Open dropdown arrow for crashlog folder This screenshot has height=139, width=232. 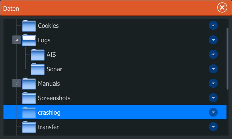click(x=213, y=112)
